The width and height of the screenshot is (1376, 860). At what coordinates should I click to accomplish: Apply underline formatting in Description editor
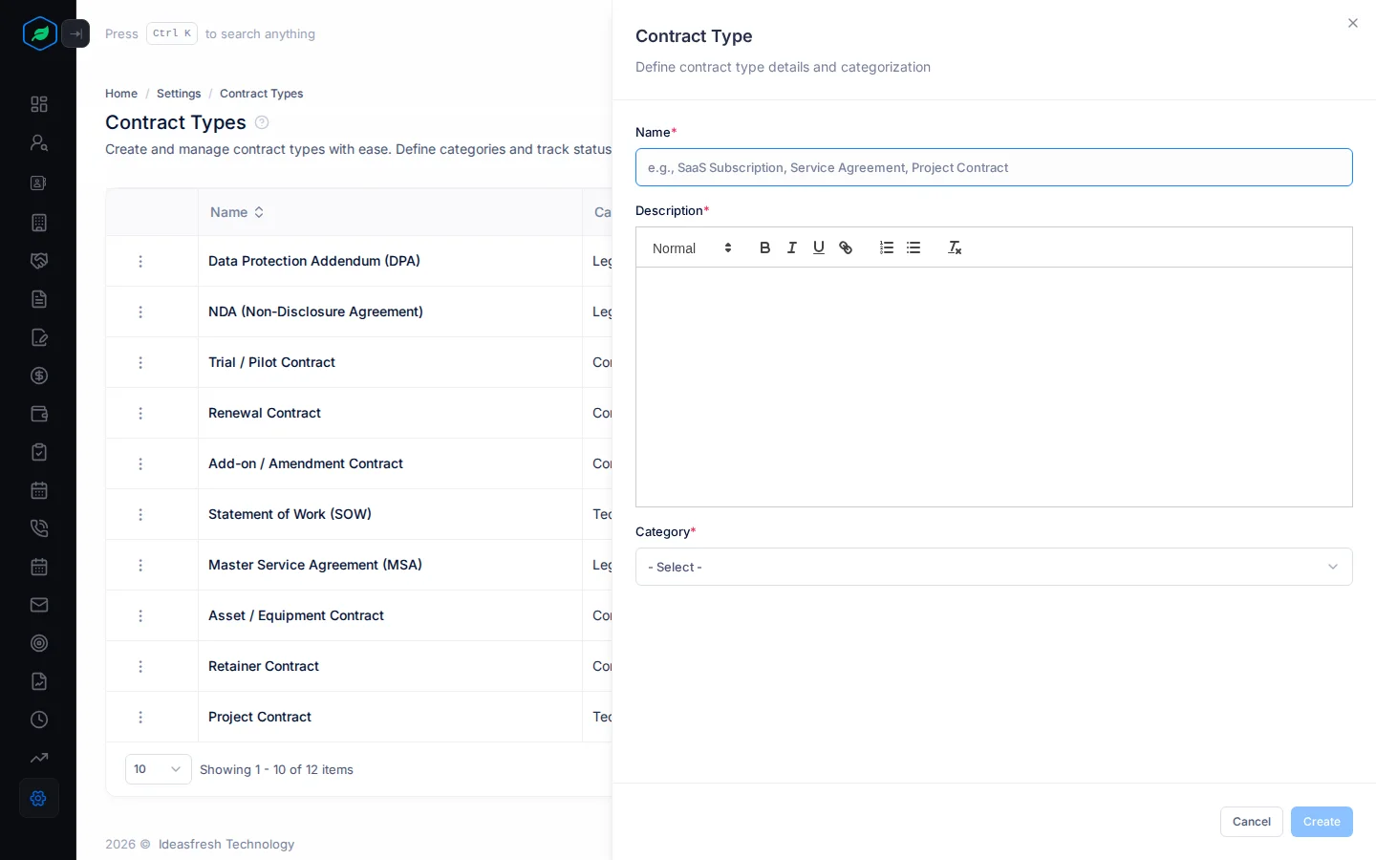[x=819, y=247]
